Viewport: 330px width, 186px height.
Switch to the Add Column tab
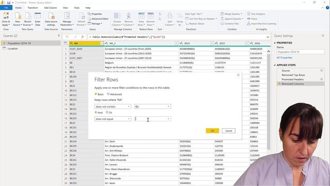pyautogui.click(x=51, y=8)
